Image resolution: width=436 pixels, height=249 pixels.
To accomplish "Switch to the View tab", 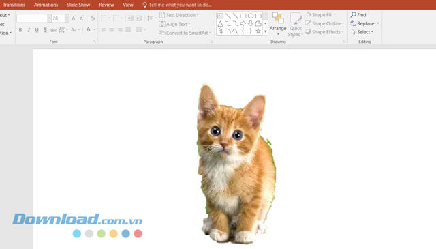I will (128, 5).
